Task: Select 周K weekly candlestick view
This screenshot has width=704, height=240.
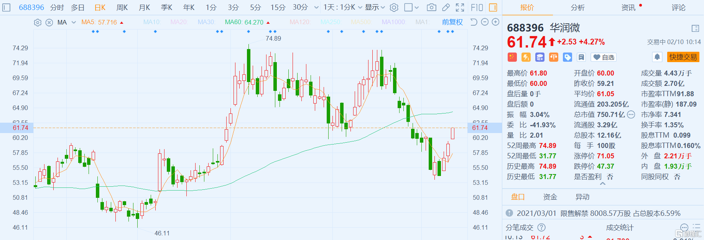Action: pos(122,7)
